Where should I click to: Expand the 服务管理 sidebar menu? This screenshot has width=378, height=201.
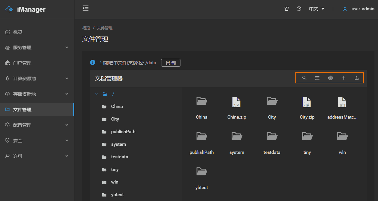[37, 48]
